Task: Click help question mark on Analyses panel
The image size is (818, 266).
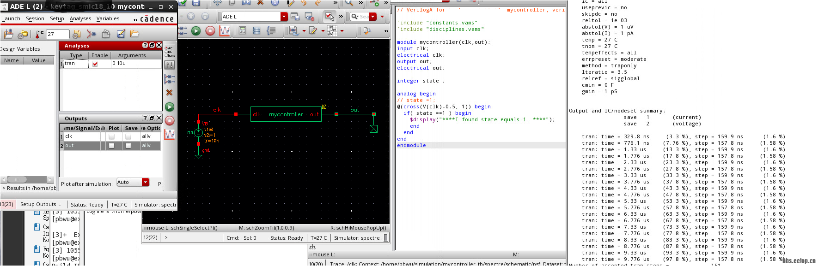Action: (x=145, y=45)
